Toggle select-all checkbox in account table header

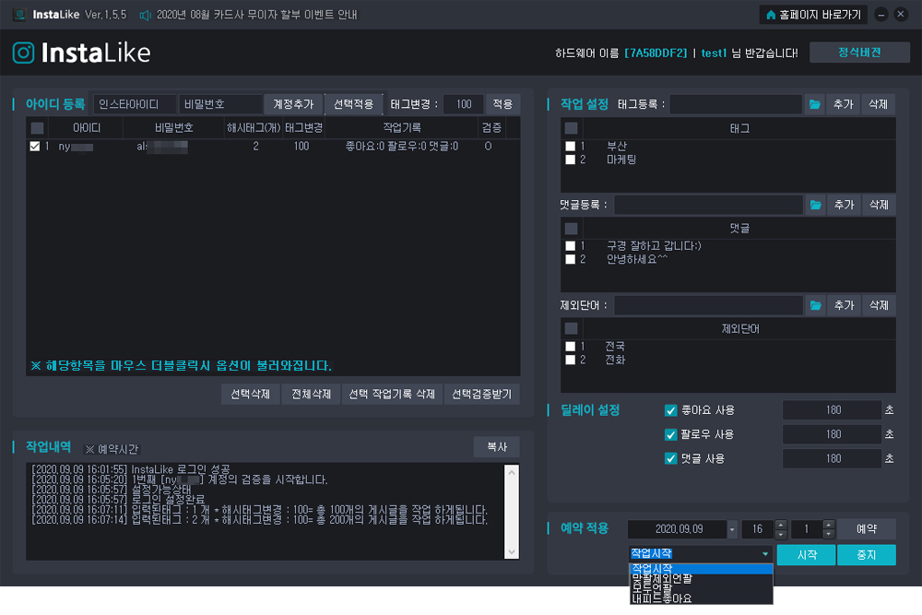coord(37,127)
